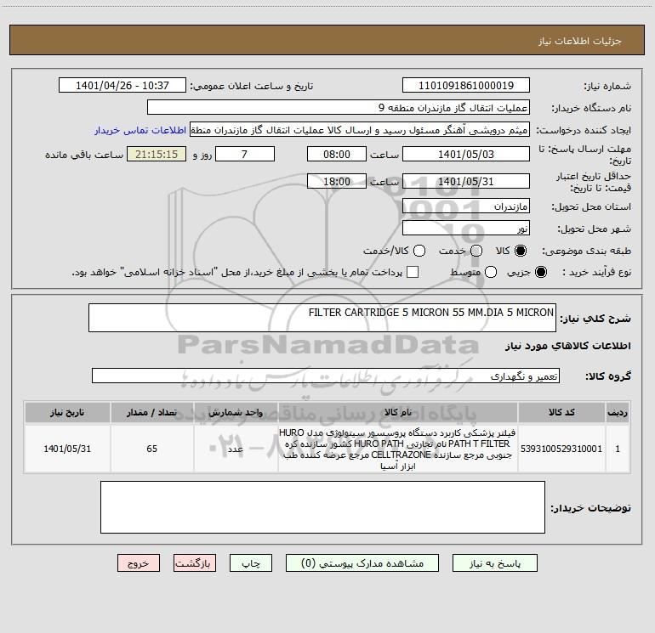Click the ساعت باقی مانده label

(x=84, y=155)
